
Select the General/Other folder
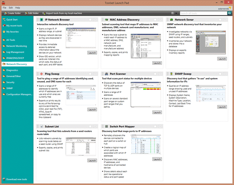(x=17, y=76)
